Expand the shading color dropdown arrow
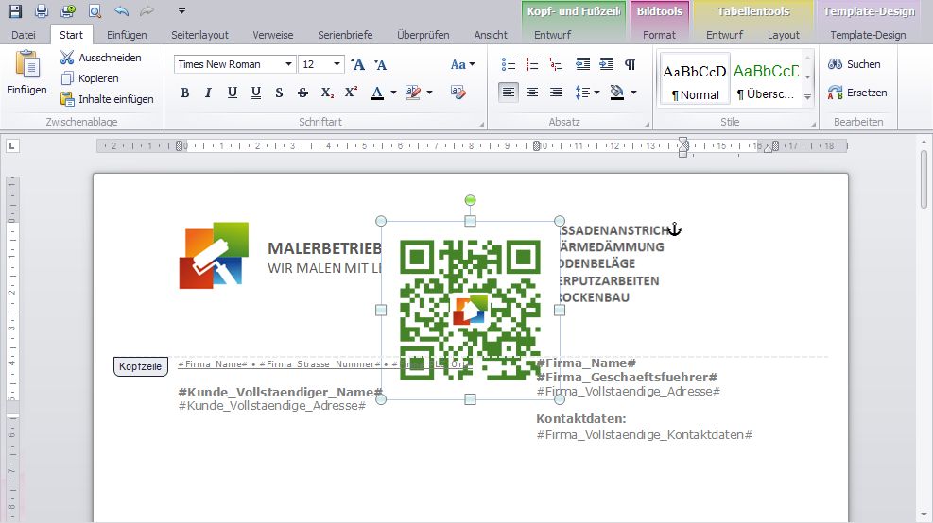The height and width of the screenshot is (523, 933). 633,93
